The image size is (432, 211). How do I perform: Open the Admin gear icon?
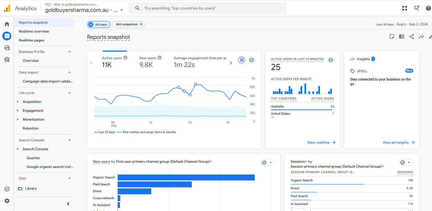point(7,201)
